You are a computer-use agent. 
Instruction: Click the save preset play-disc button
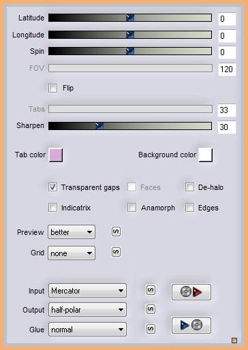pyautogui.click(x=191, y=325)
